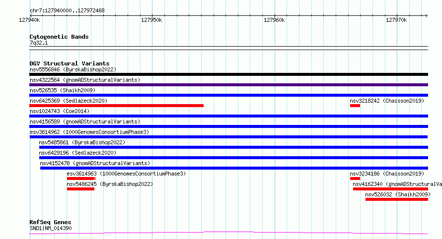Select the short red nsv3234186 bar

(x=355, y=179)
